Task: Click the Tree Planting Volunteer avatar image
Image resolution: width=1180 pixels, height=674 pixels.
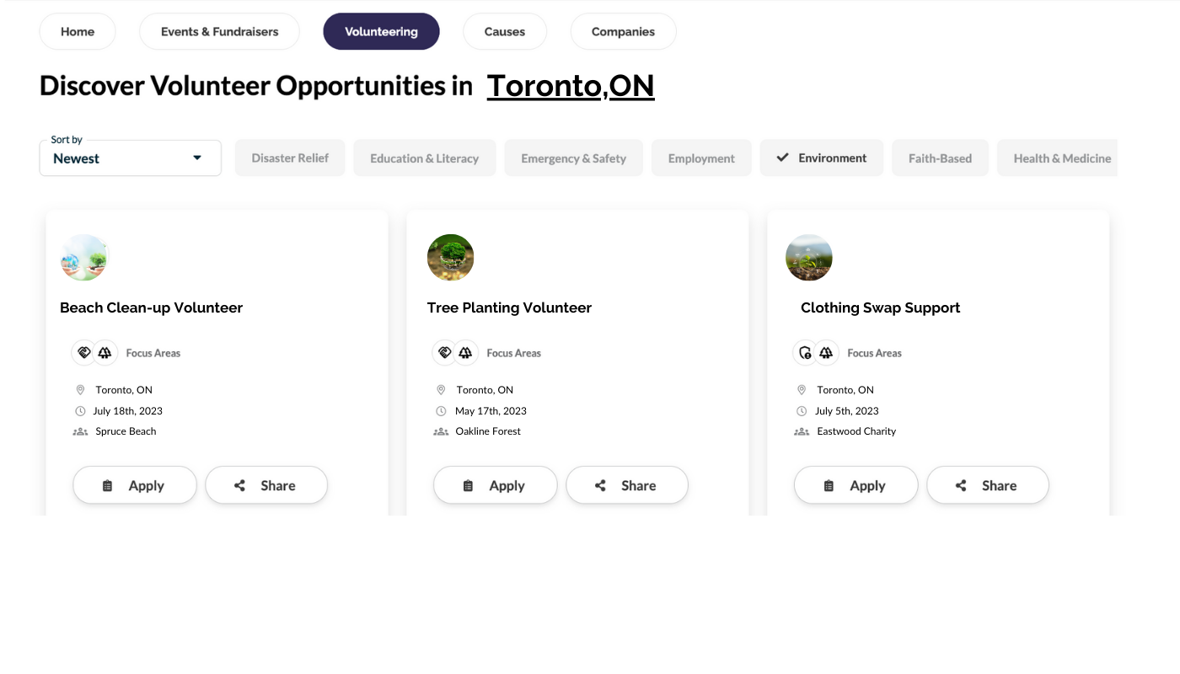Action: [x=450, y=258]
